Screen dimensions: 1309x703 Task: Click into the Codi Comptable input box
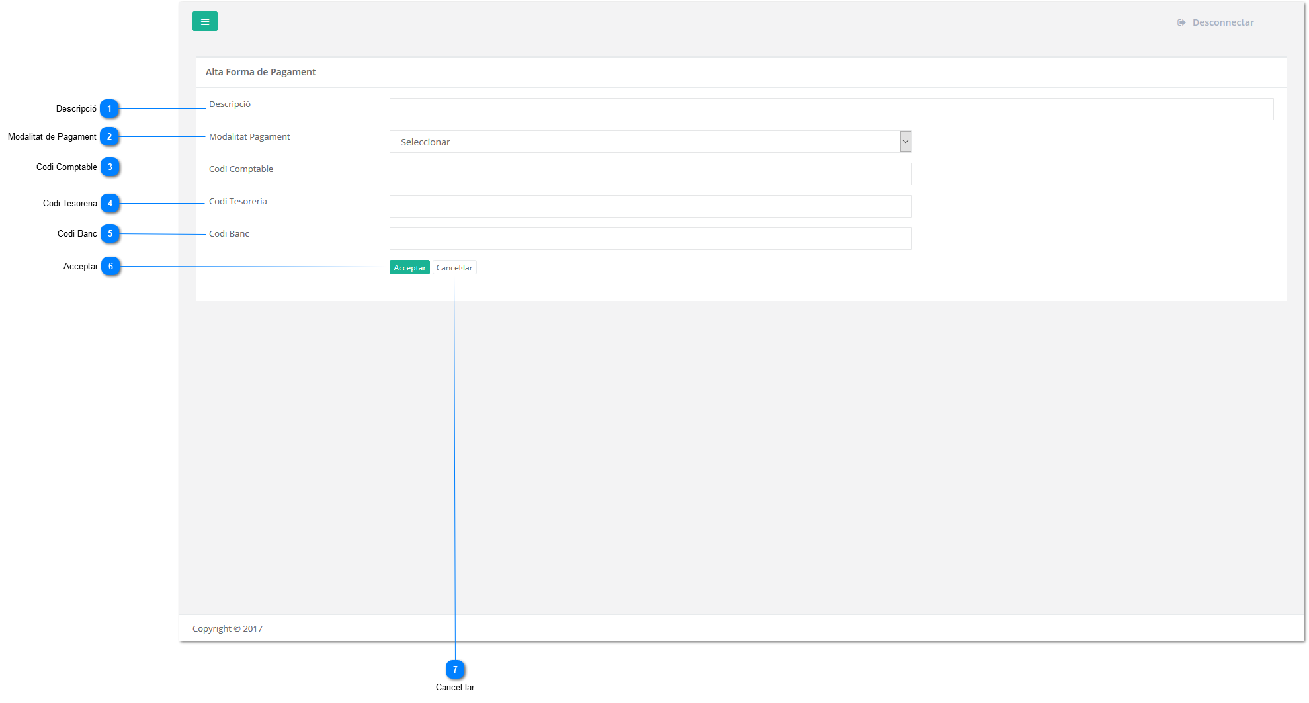pos(650,174)
